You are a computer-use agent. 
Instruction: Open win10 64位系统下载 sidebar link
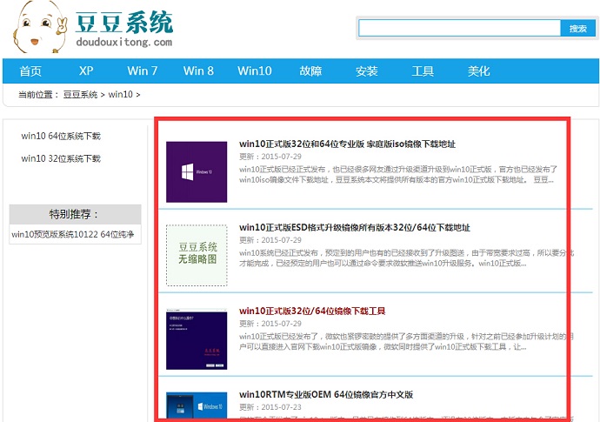point(61,136)
